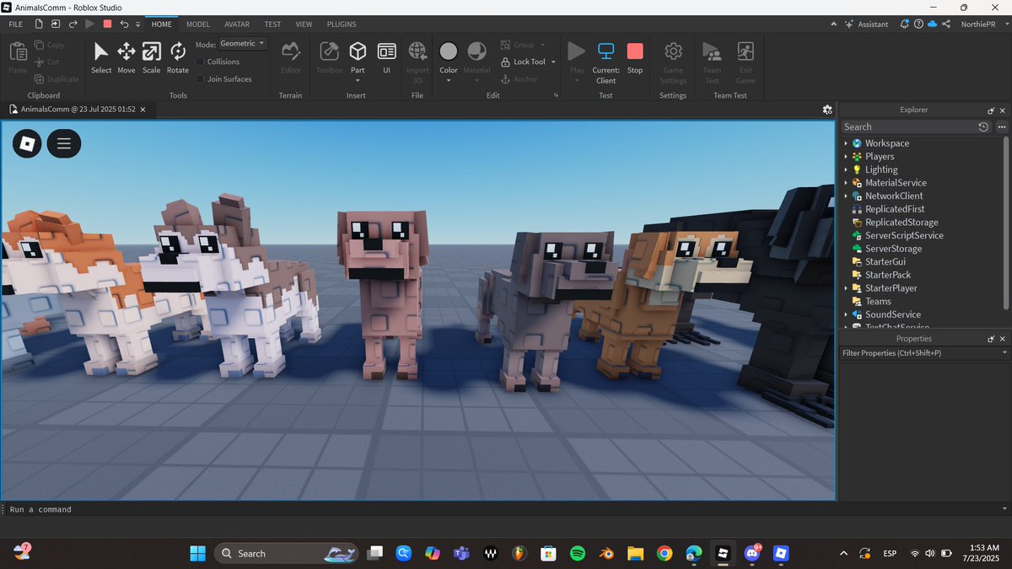The image size is (1012, 569).
Task: Switch to the VIEW tab
Action: point(304,24)
